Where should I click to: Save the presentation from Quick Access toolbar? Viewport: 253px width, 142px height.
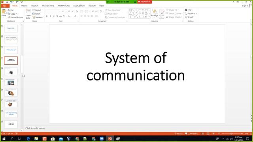tap(7, 2)
